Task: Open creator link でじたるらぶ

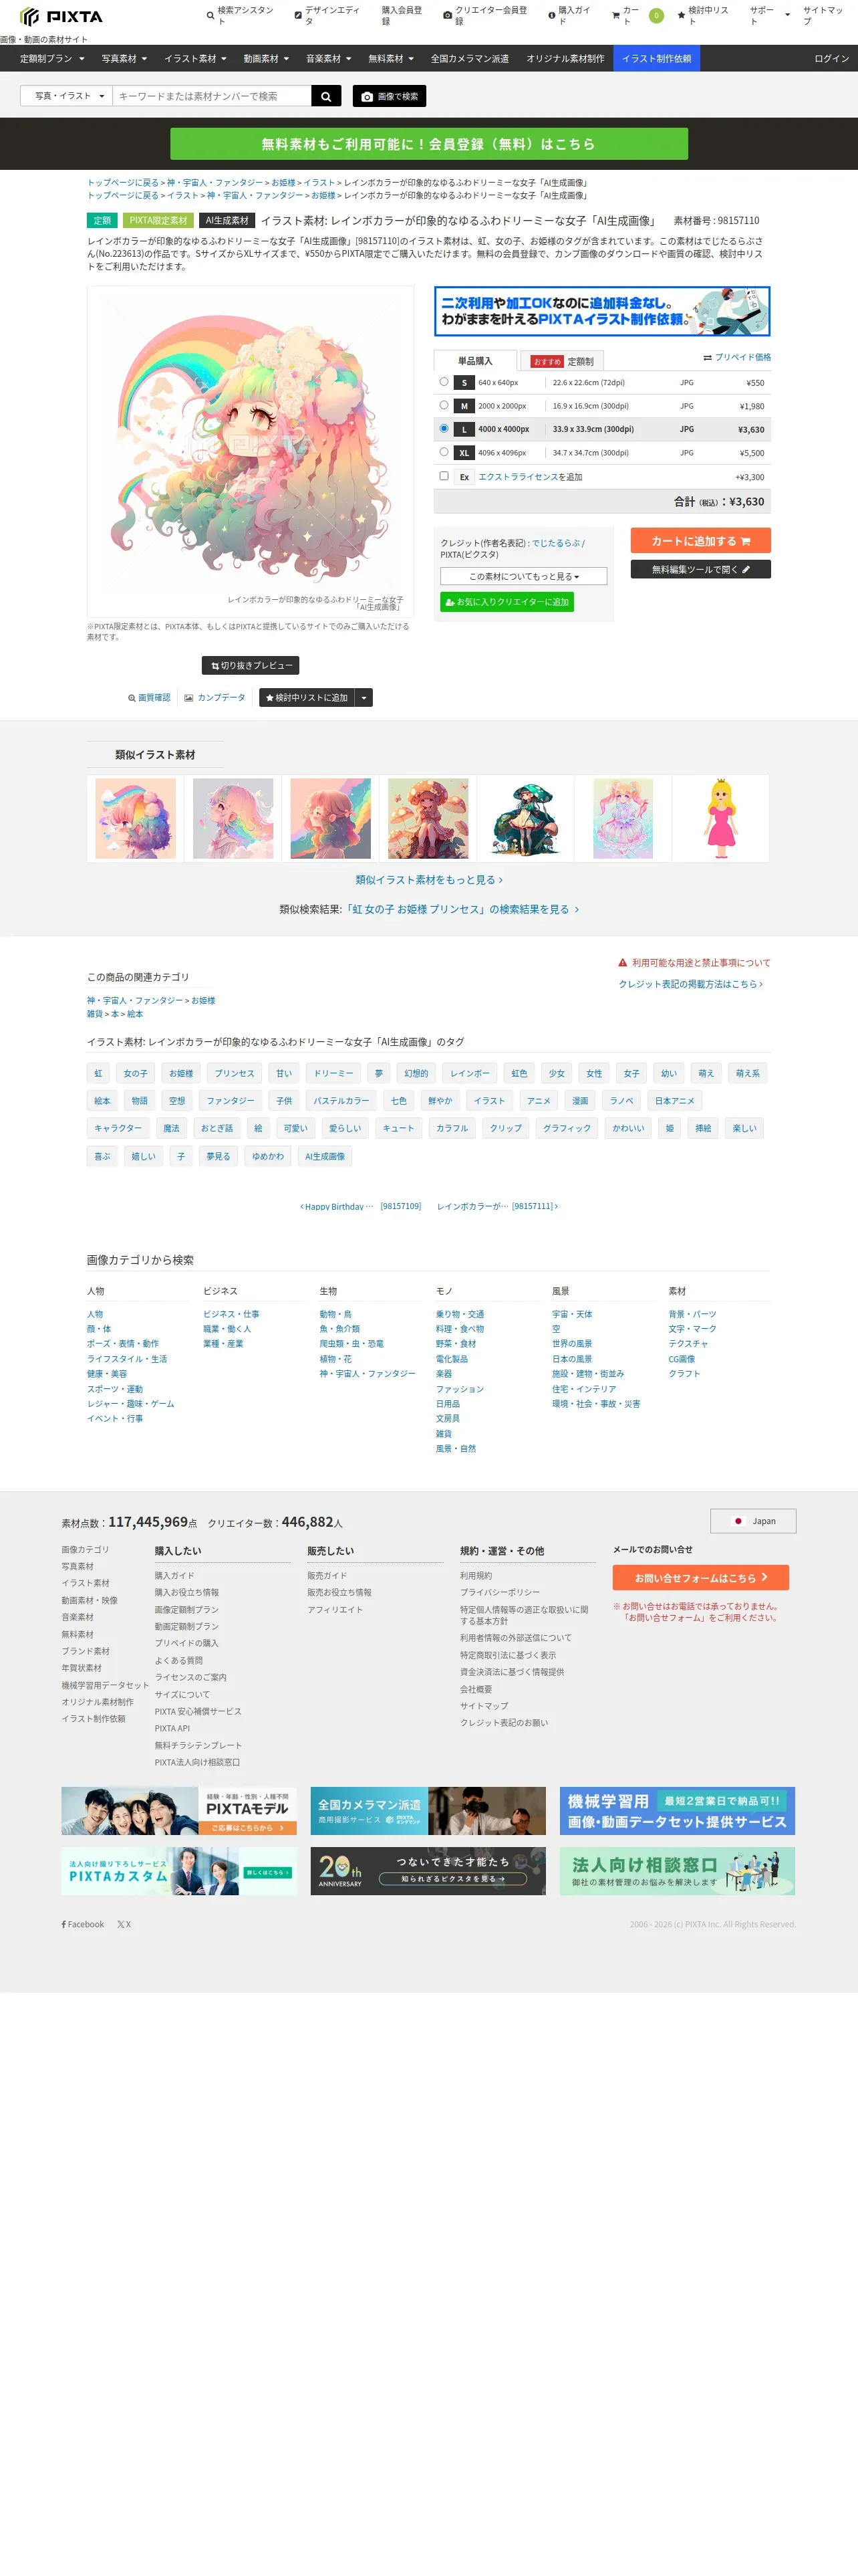Action: tap(555, 543)
